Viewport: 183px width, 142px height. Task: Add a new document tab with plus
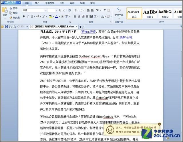click(80, 27)
